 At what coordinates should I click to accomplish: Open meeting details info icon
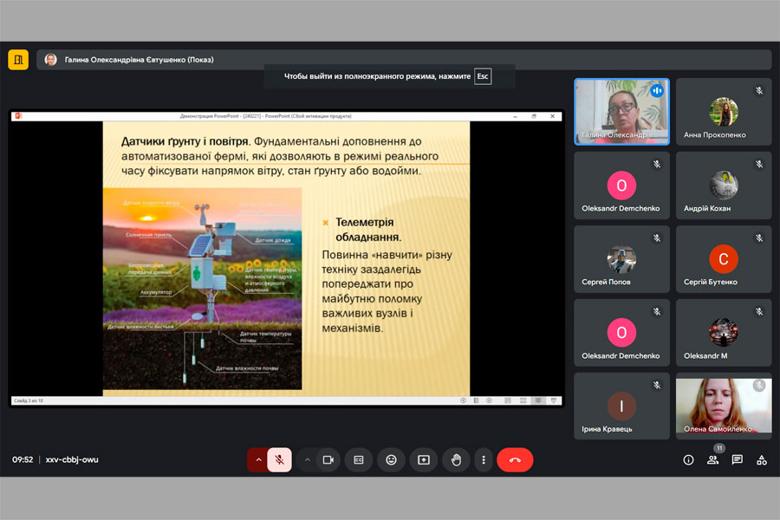(x=688, y=460)
